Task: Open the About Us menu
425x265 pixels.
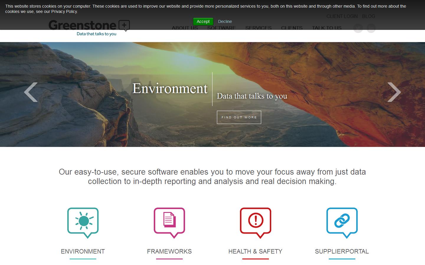Action: 185,28
